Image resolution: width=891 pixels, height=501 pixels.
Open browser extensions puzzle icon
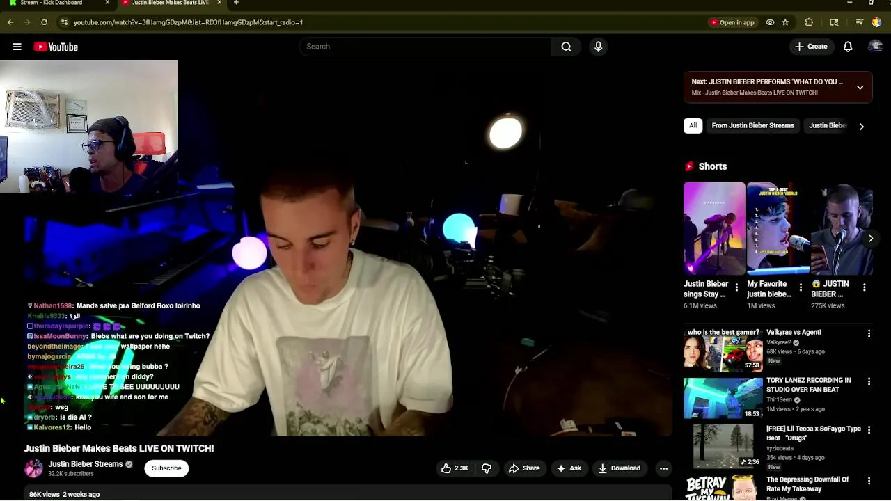809,22
